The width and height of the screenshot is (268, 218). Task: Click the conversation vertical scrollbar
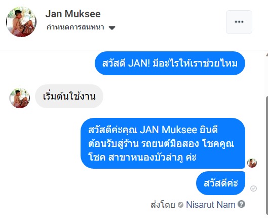(267, 155)
